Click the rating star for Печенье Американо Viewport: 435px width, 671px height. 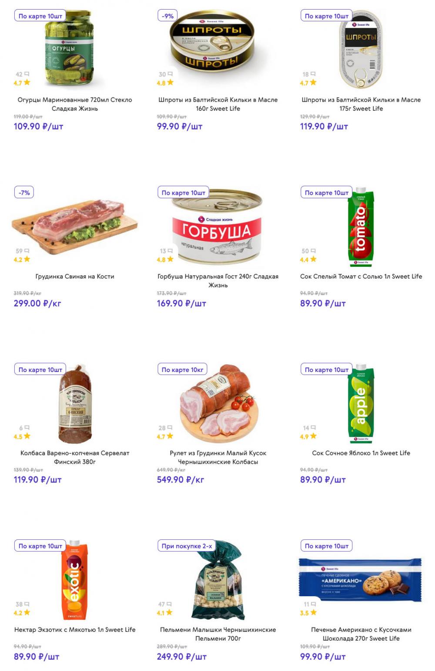(x=313, y=612)
